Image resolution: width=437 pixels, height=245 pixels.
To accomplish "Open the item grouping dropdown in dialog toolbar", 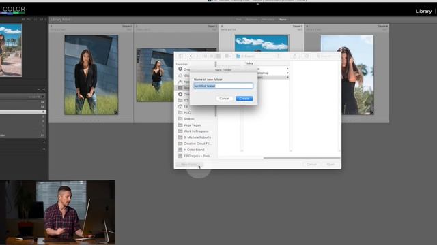I will [x=228, y=56].
